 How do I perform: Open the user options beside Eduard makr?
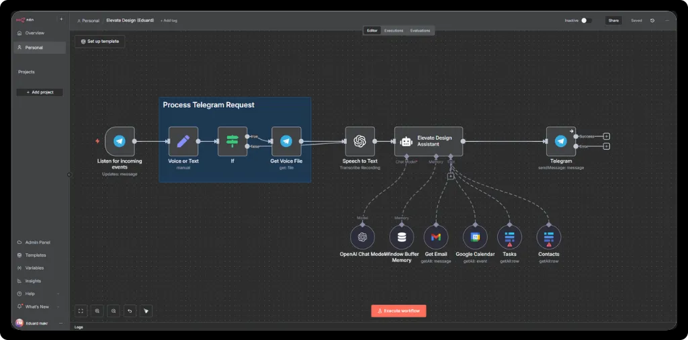click(60, 323)
